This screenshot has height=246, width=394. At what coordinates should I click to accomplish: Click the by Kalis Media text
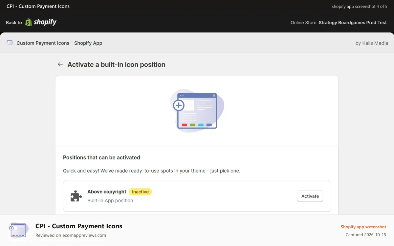coord(372,43)
